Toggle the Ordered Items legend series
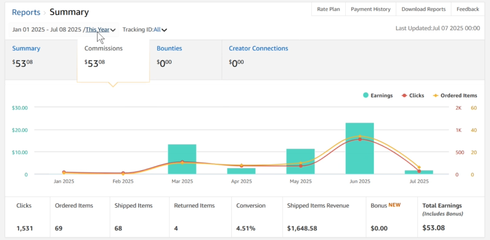The height and width of the screenshot is (240, 490). point(455,95)
